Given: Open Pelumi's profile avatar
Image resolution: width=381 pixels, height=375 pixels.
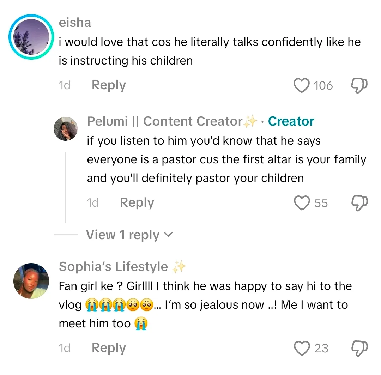Looking at the screenshot, I should click(65, 129).
